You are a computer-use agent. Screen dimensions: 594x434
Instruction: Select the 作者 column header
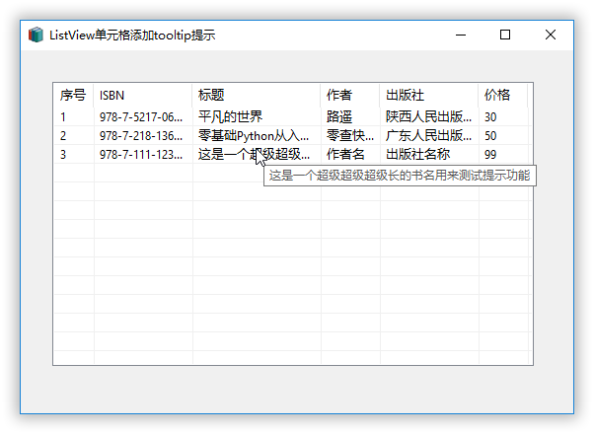pyautogui.click(x=349, y=95)
